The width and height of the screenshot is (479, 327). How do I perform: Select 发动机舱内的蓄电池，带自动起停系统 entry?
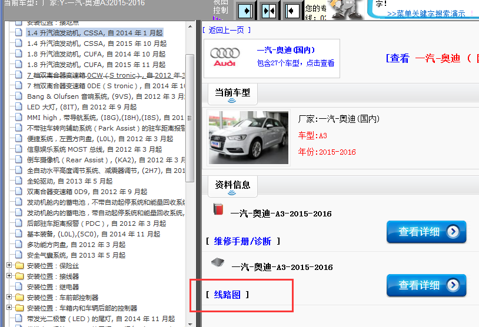106,213
